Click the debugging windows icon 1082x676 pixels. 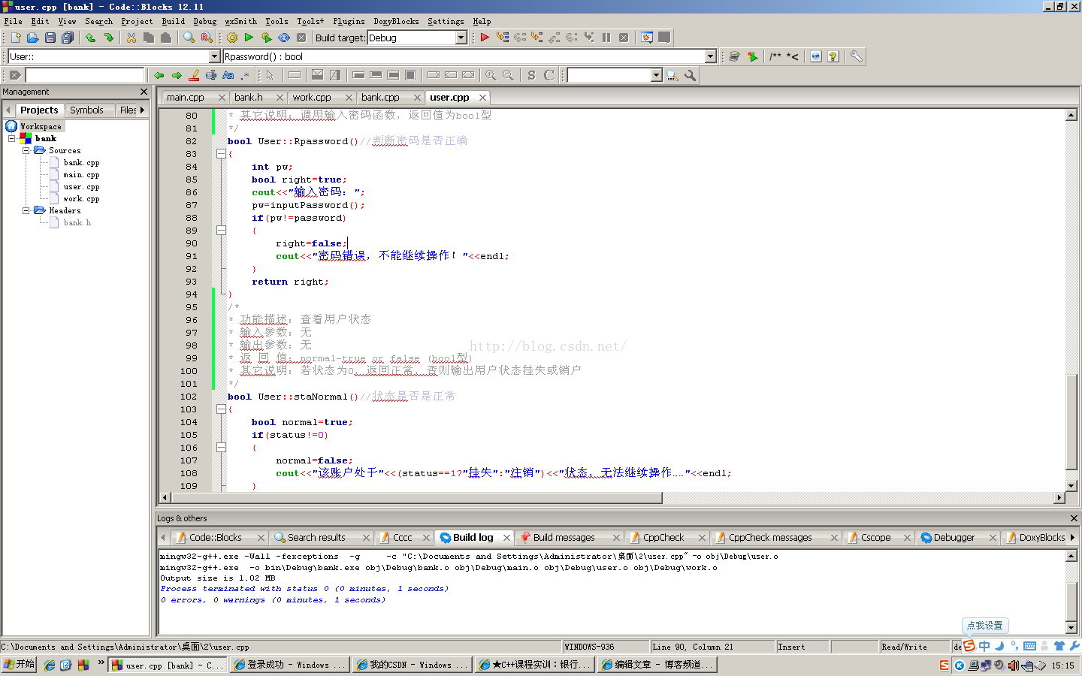point(647,38)
